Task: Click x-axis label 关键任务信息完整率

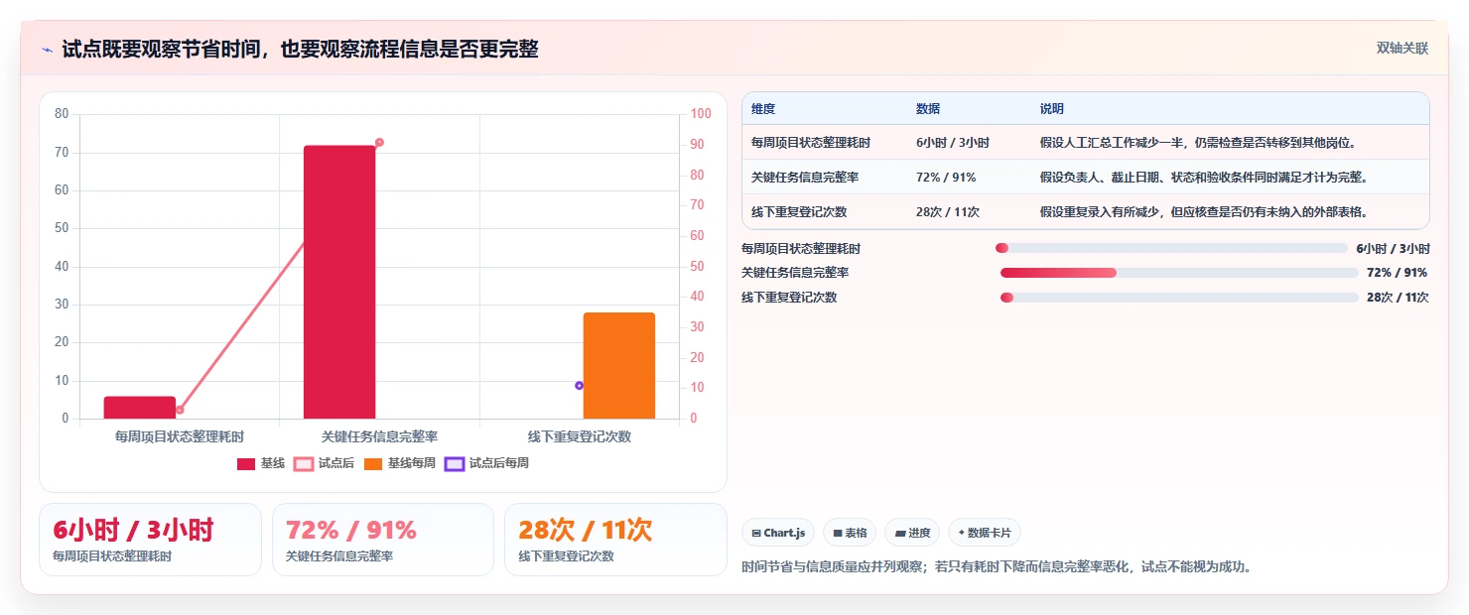Action: tap(379, 436)
